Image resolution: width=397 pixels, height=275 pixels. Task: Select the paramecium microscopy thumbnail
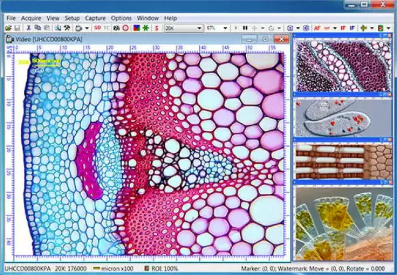343,118
